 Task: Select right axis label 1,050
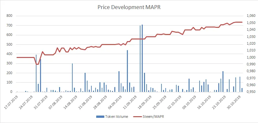(x=251, y=23)
